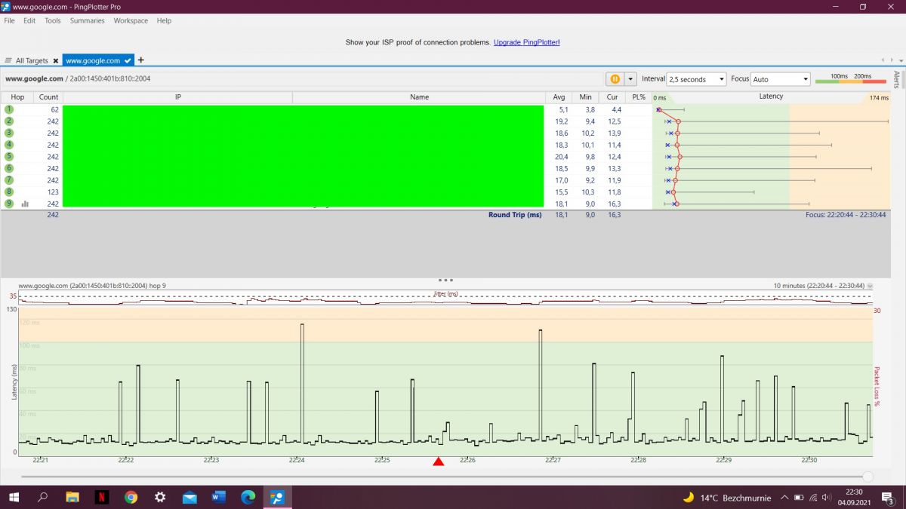Open Google Chrome from the taskbar

coord(131,497)
